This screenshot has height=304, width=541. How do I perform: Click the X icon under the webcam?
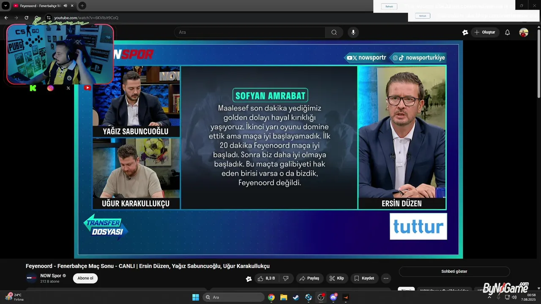[x=68, y=88]
